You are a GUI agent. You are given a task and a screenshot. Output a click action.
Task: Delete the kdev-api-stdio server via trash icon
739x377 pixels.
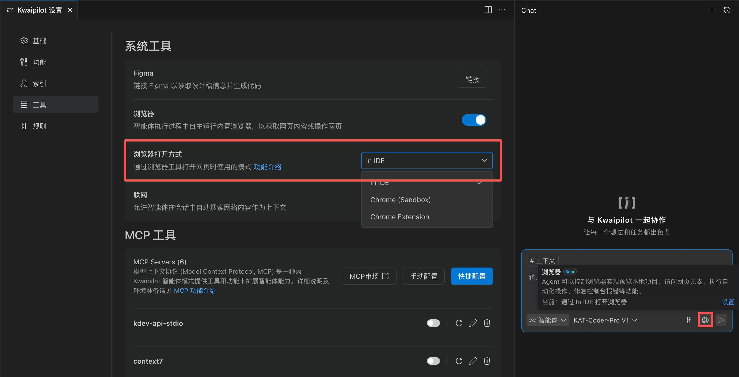point(487,323)
